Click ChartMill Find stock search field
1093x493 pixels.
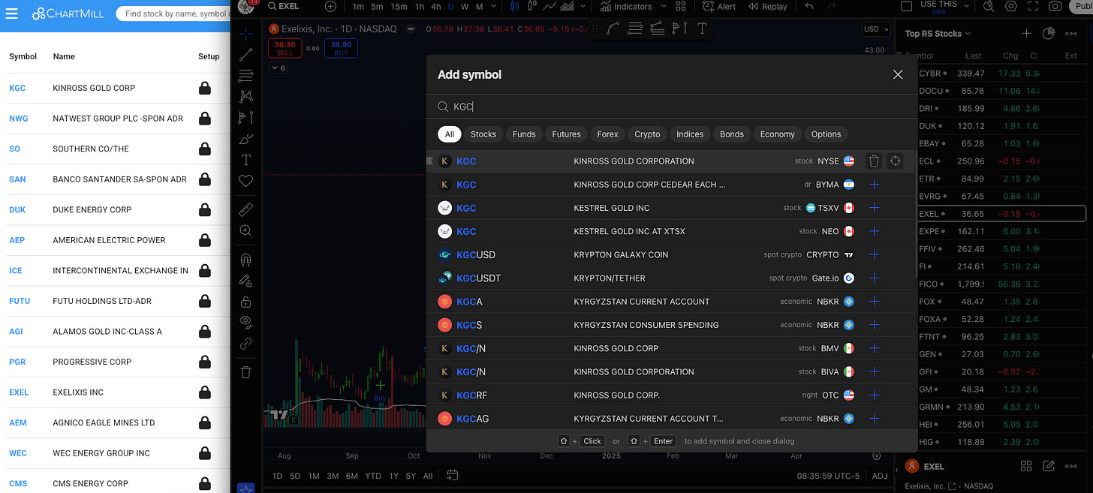click(x=175, y=14)
